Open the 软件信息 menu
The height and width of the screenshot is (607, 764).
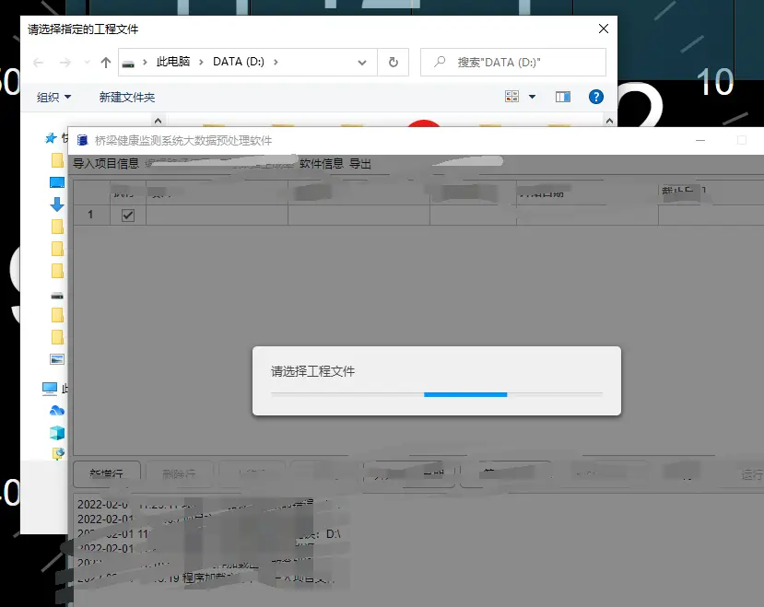click(322, 164)
